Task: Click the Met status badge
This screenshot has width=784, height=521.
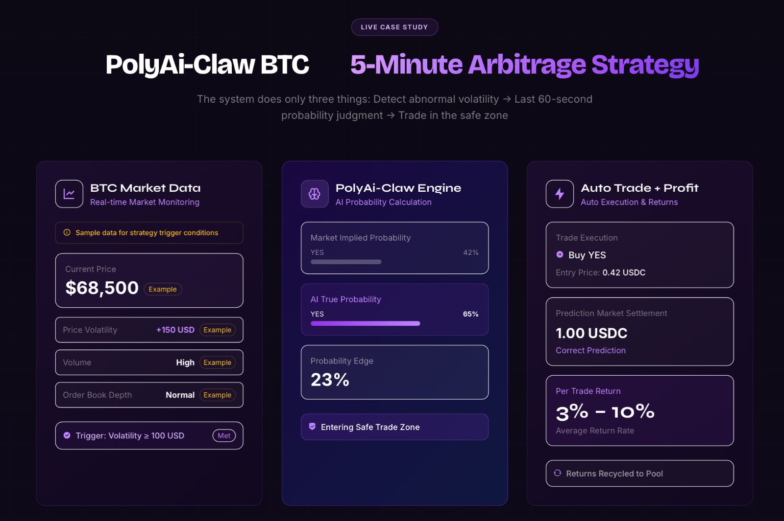Action: coord(224,435)
